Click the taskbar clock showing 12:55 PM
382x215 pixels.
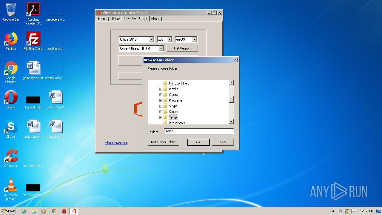pyautogui.click(x=366, y=211)
